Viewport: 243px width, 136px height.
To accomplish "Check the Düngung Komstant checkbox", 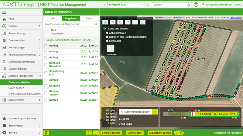I will [x=46, y=64].
